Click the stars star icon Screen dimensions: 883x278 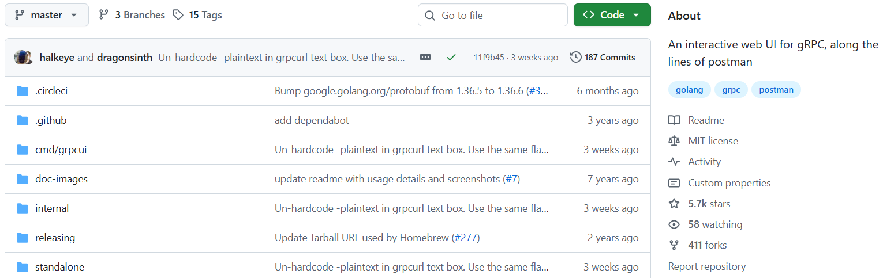click(674, 204)
